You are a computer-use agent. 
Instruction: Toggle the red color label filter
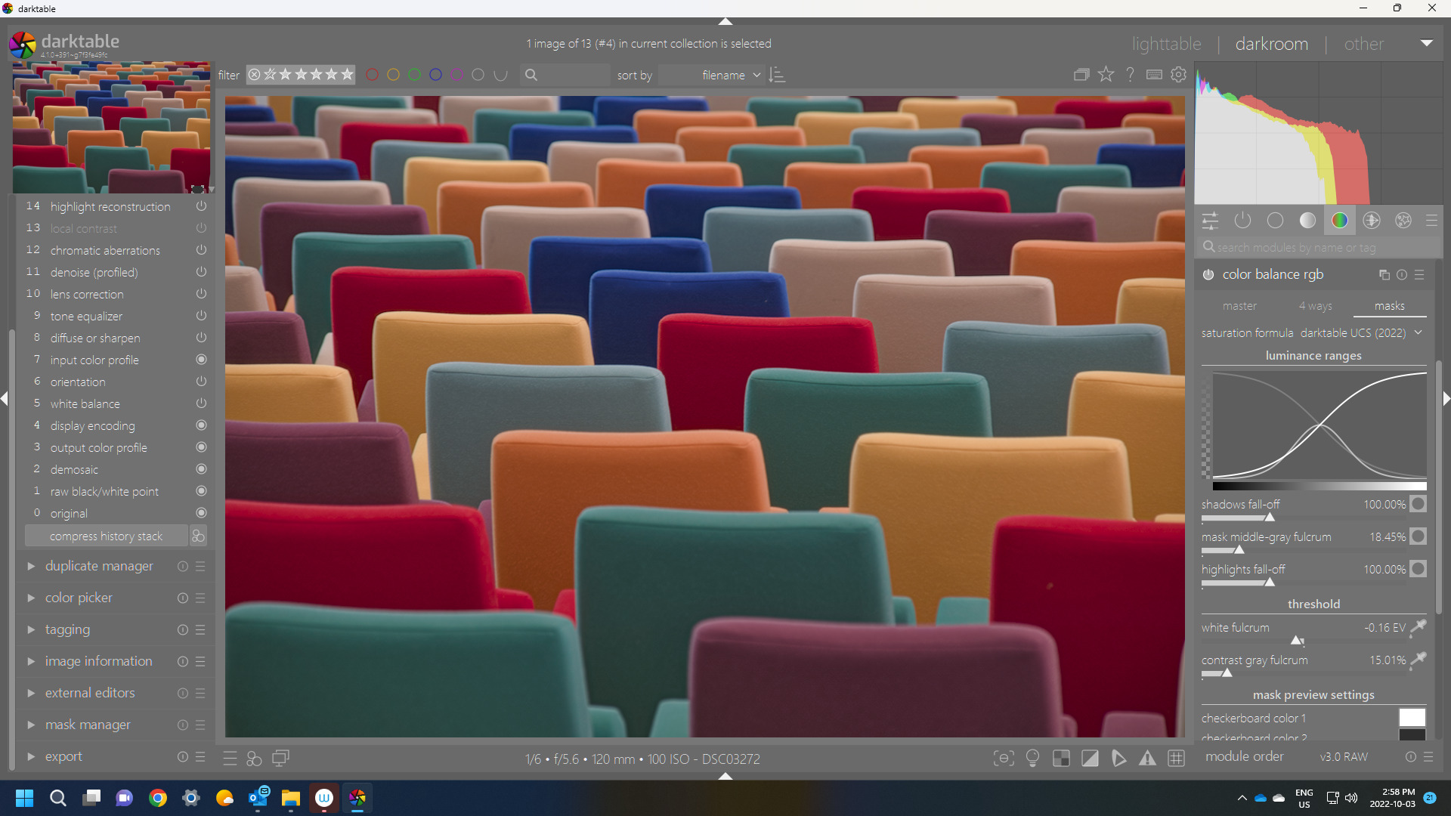coord(372,75)
